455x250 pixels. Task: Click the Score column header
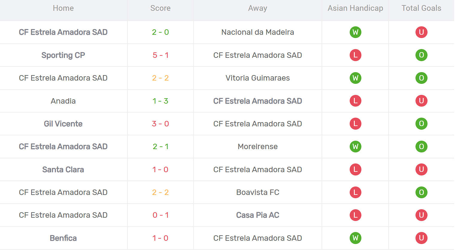click(x=160, y=8)
